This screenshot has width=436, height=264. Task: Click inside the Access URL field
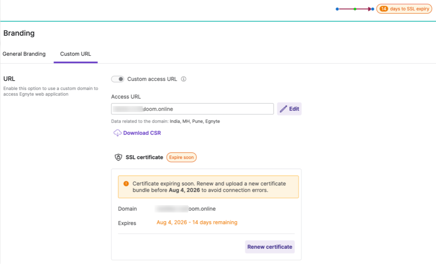tap(192, 109)
